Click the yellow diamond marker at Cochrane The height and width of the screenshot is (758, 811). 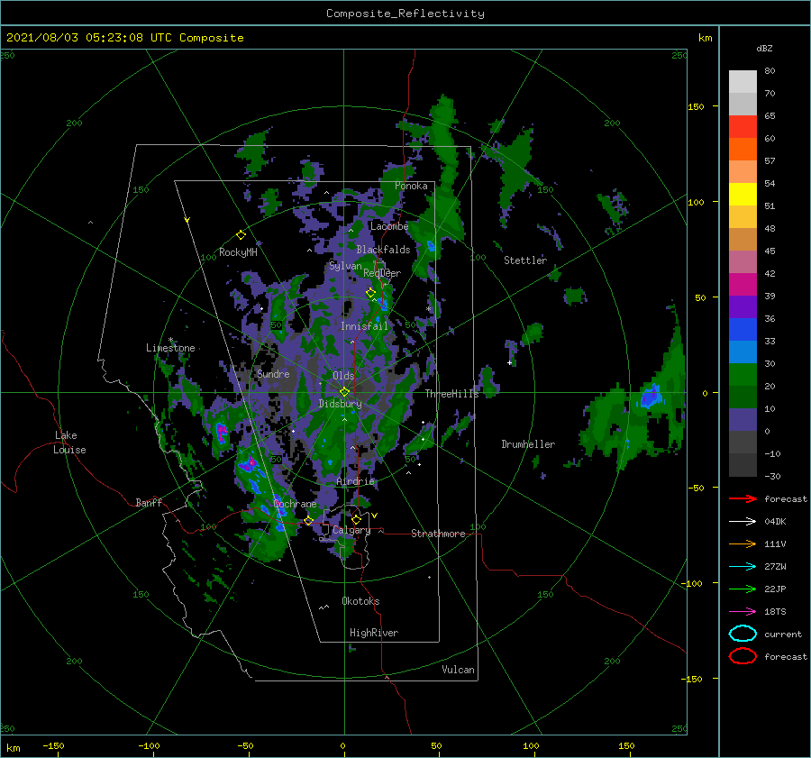[309, 521]
